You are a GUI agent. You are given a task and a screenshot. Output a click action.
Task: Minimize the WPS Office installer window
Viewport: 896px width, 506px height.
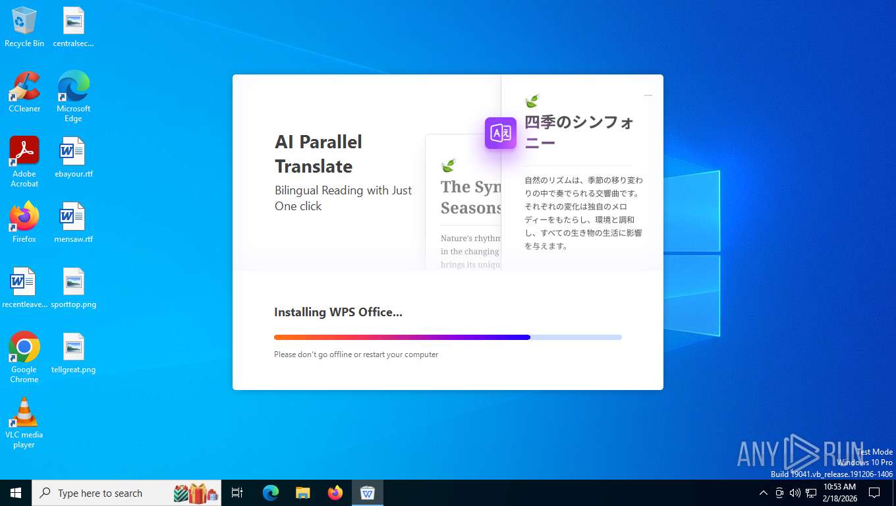(x=648, y=96)
